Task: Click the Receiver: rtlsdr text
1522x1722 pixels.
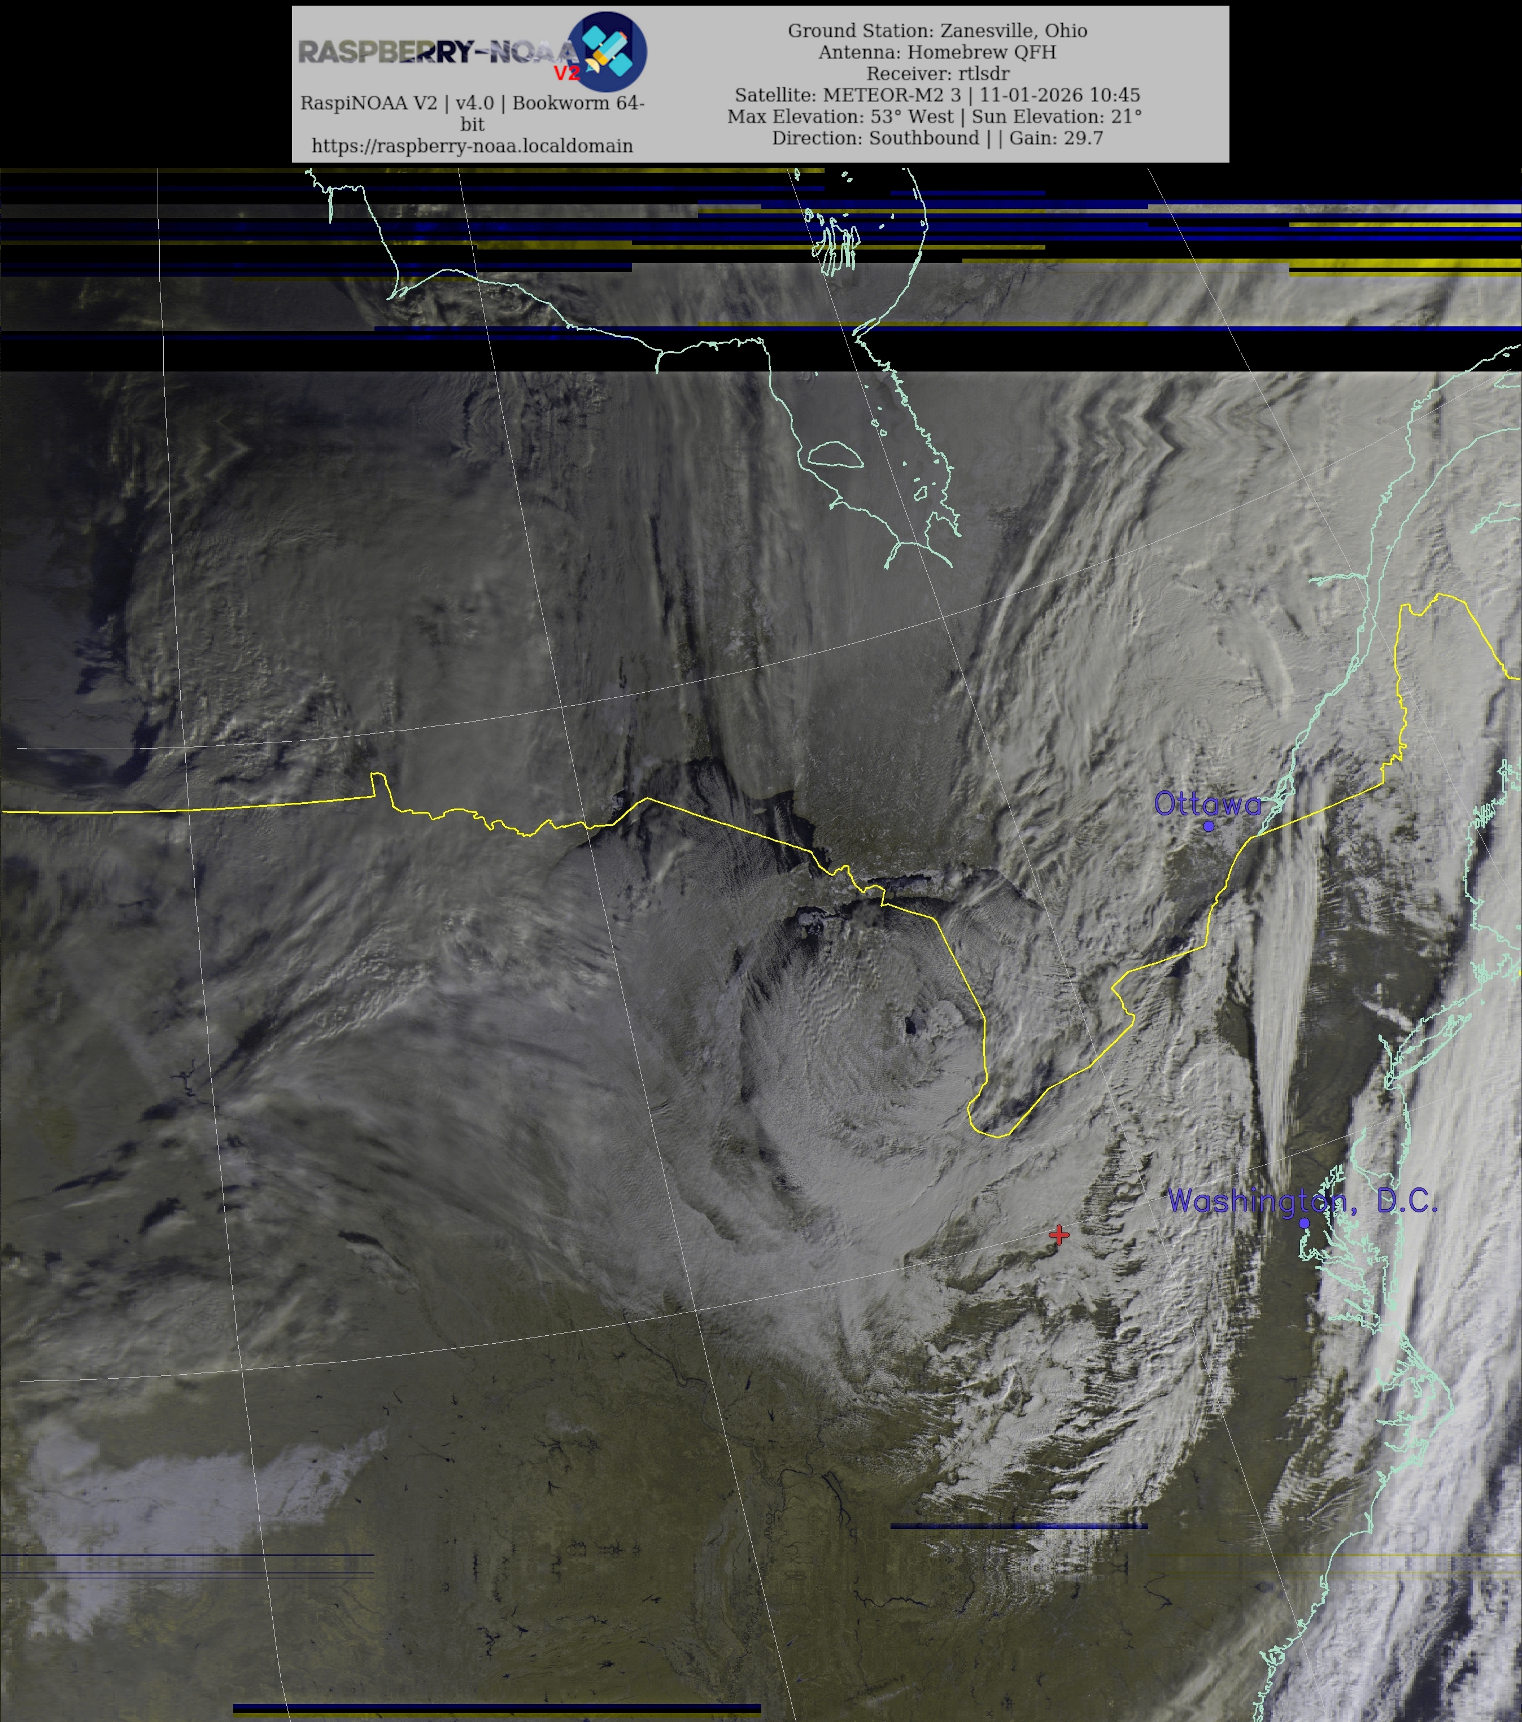Action: [937, 73]
